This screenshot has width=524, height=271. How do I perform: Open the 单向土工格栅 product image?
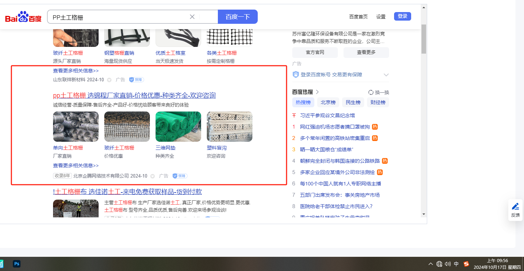click(76, 127)
